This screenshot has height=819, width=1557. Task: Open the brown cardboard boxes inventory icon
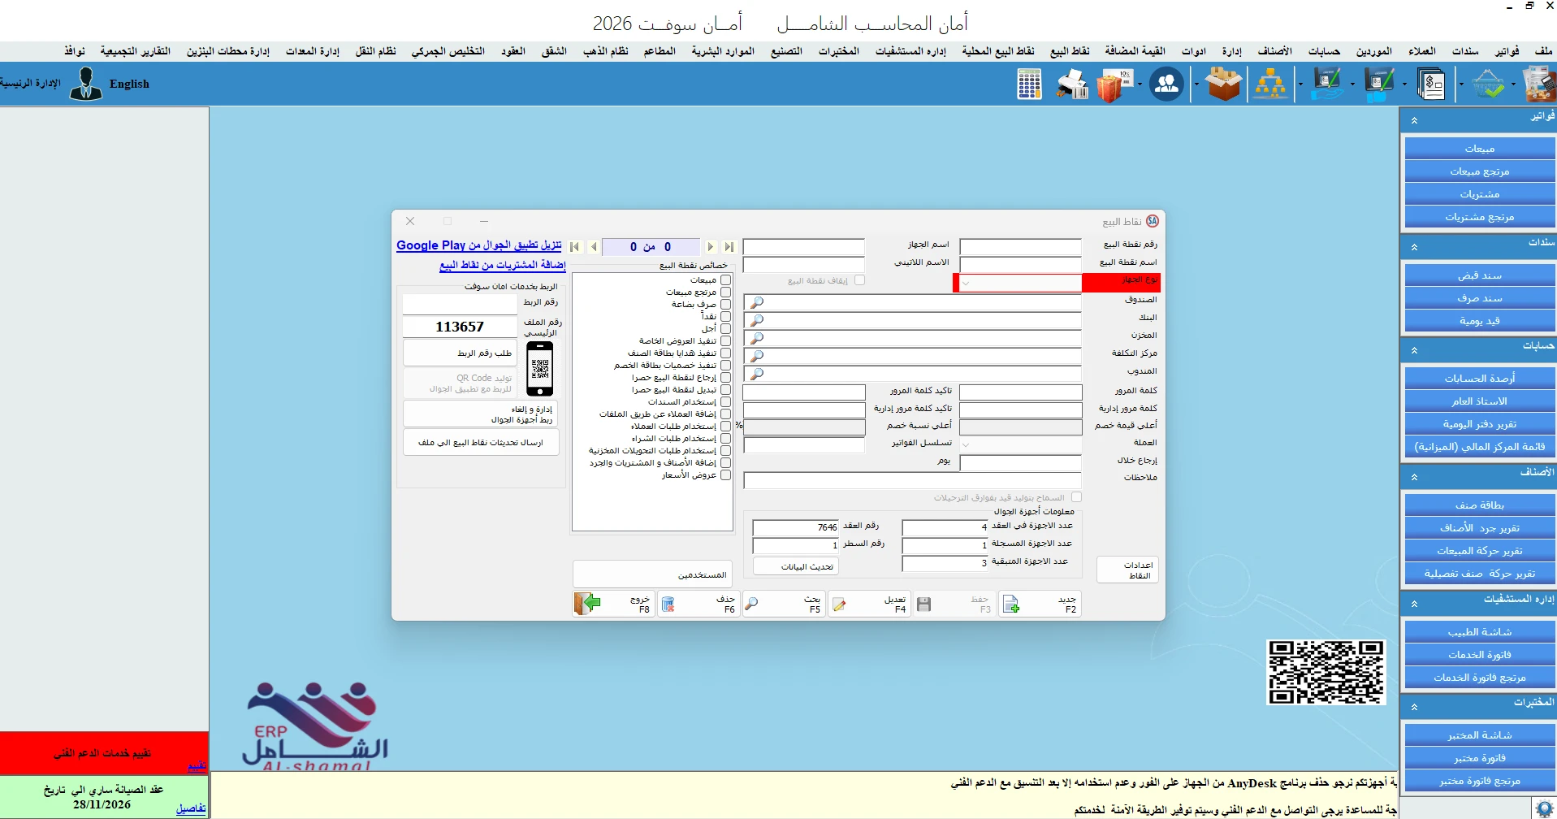click(x=1224, y=84)
